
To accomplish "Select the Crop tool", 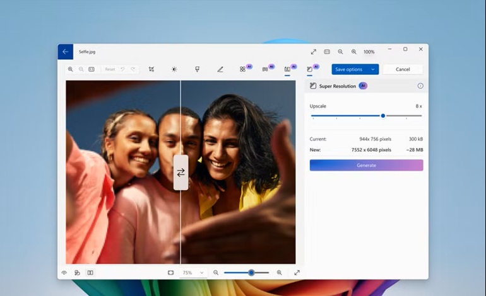I will (x=151, y=69).
